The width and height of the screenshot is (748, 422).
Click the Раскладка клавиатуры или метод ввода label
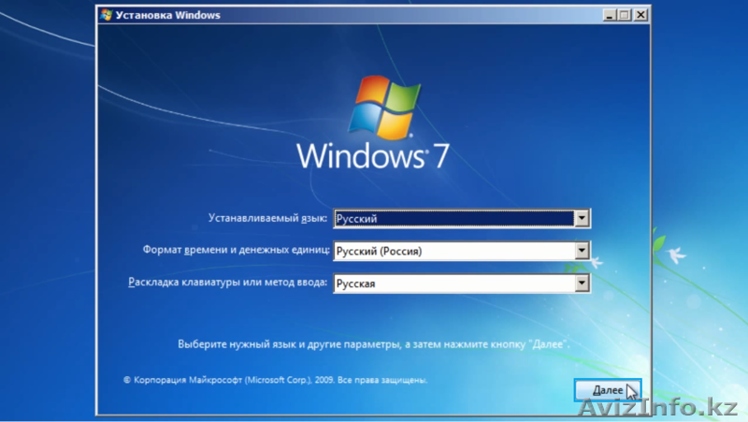coord(226,283)
